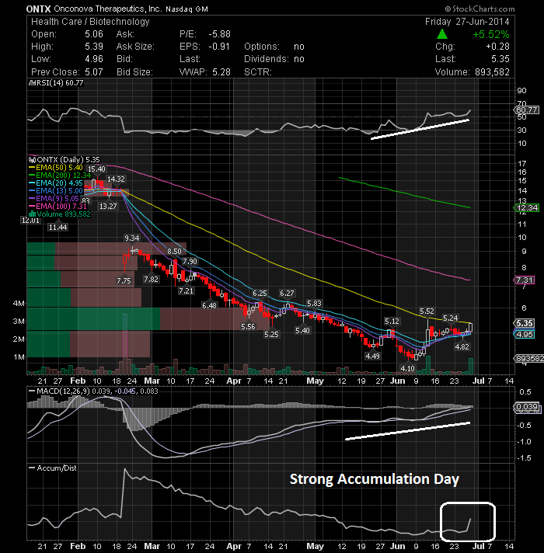Screen dimensions: 544x553
Task: Click the candlestick icon before ONTX (Daily)
Action: point(32,160)
